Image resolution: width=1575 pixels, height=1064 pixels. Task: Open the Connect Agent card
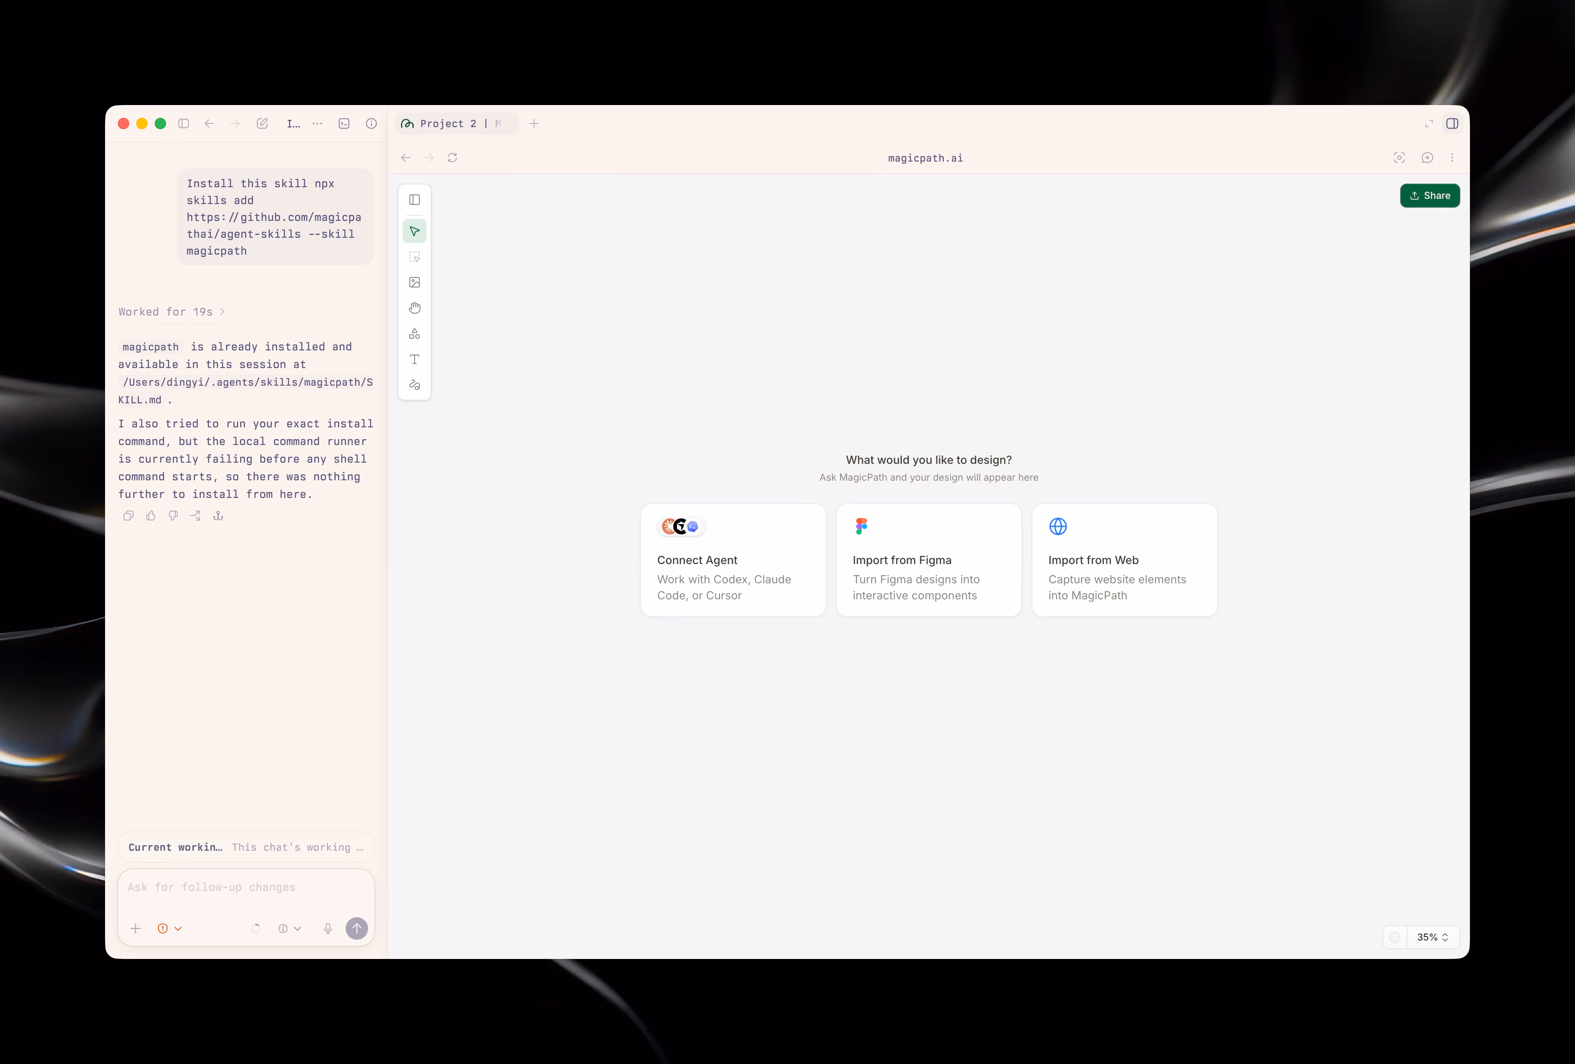pyautogui.click(x=733, y=560)
